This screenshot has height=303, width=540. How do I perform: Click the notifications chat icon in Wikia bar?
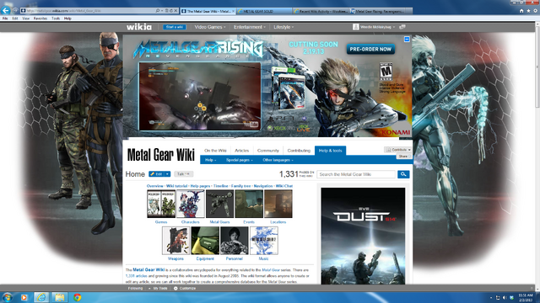coord(402,27)
